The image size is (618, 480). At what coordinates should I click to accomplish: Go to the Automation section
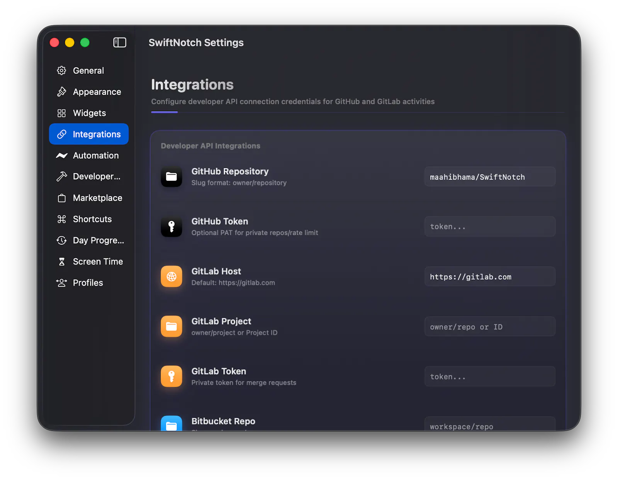89,156
